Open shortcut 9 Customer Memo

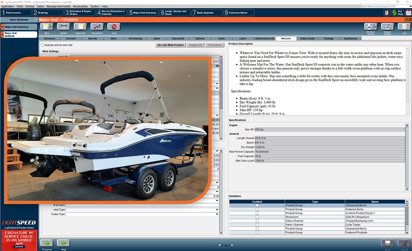(239, 12)
